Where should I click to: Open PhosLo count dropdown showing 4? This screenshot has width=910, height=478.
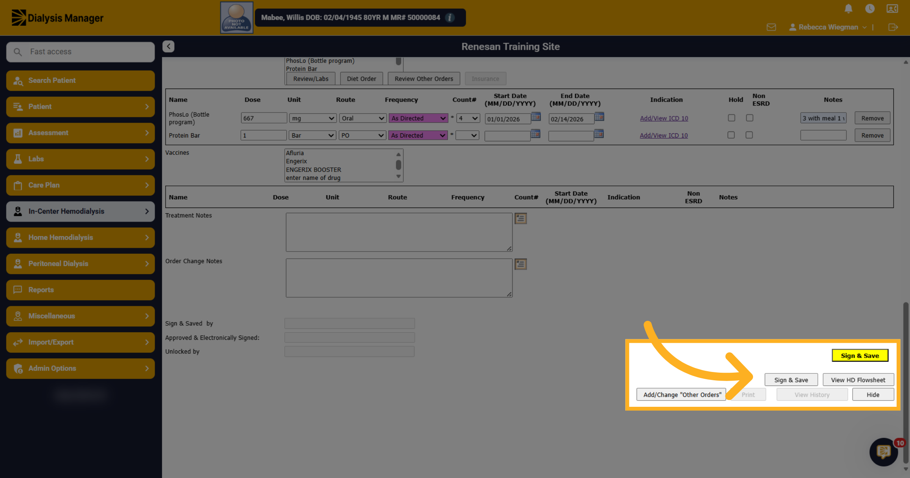(x=468, y=118)
